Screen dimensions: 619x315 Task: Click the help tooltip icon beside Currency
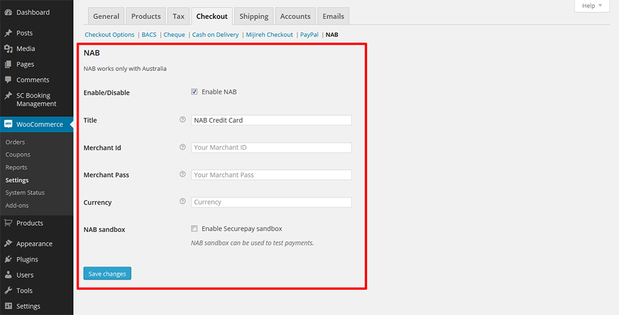[183, 201]
